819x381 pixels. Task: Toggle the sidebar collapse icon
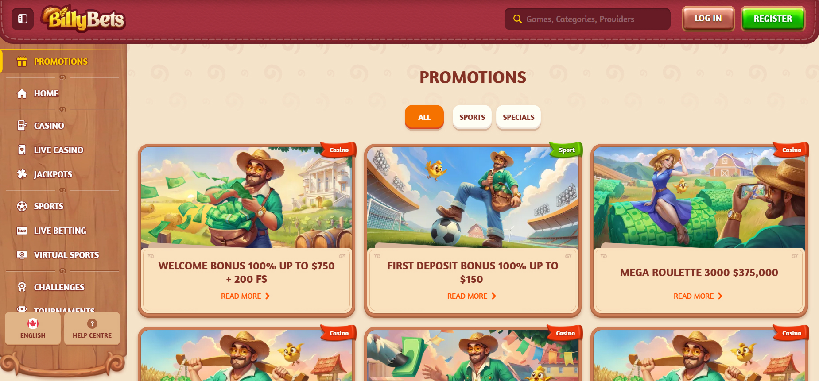[x=23, y=19]
